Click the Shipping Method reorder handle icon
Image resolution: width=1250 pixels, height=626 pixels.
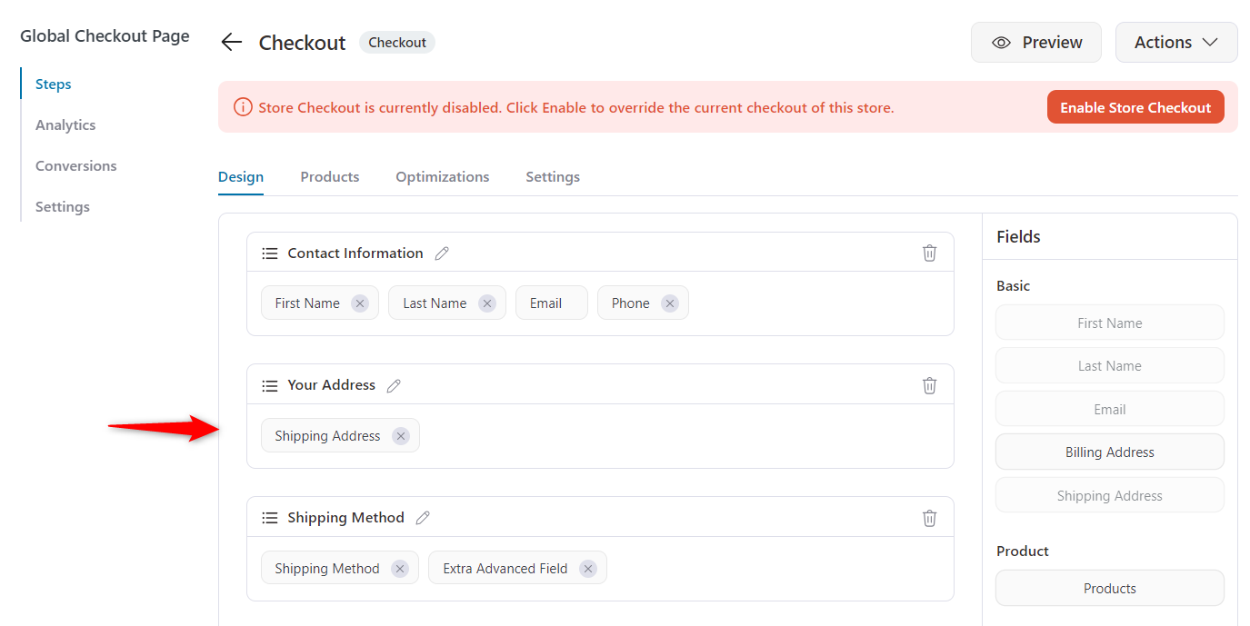tap(270, 518)
